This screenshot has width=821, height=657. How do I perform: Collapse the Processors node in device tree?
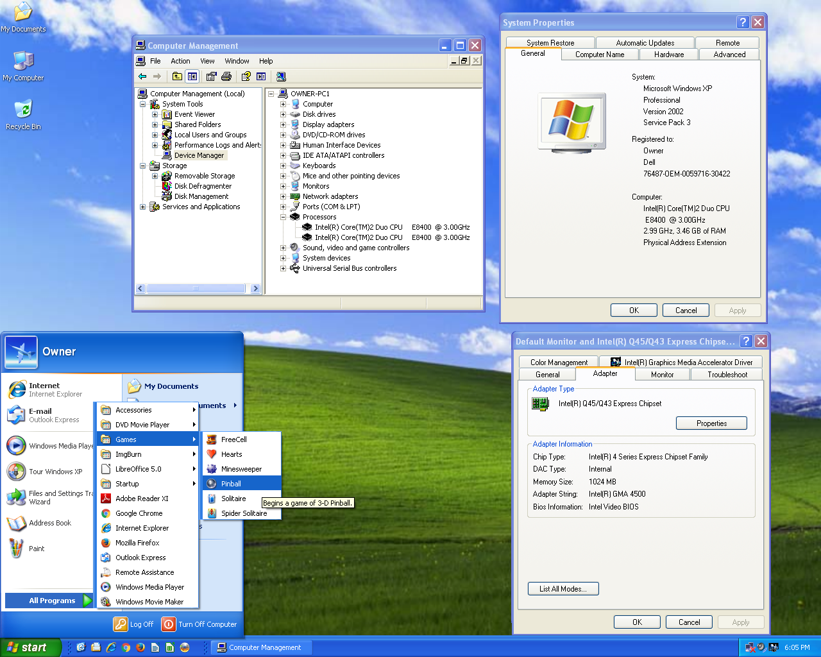coord(283,217)
